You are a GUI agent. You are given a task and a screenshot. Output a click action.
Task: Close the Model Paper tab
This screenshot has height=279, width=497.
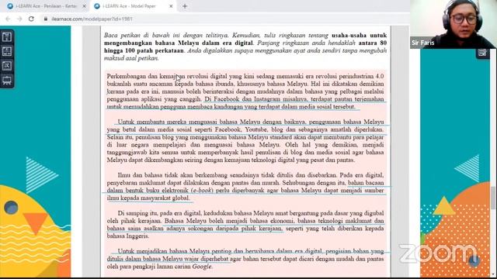click(171, 6)
